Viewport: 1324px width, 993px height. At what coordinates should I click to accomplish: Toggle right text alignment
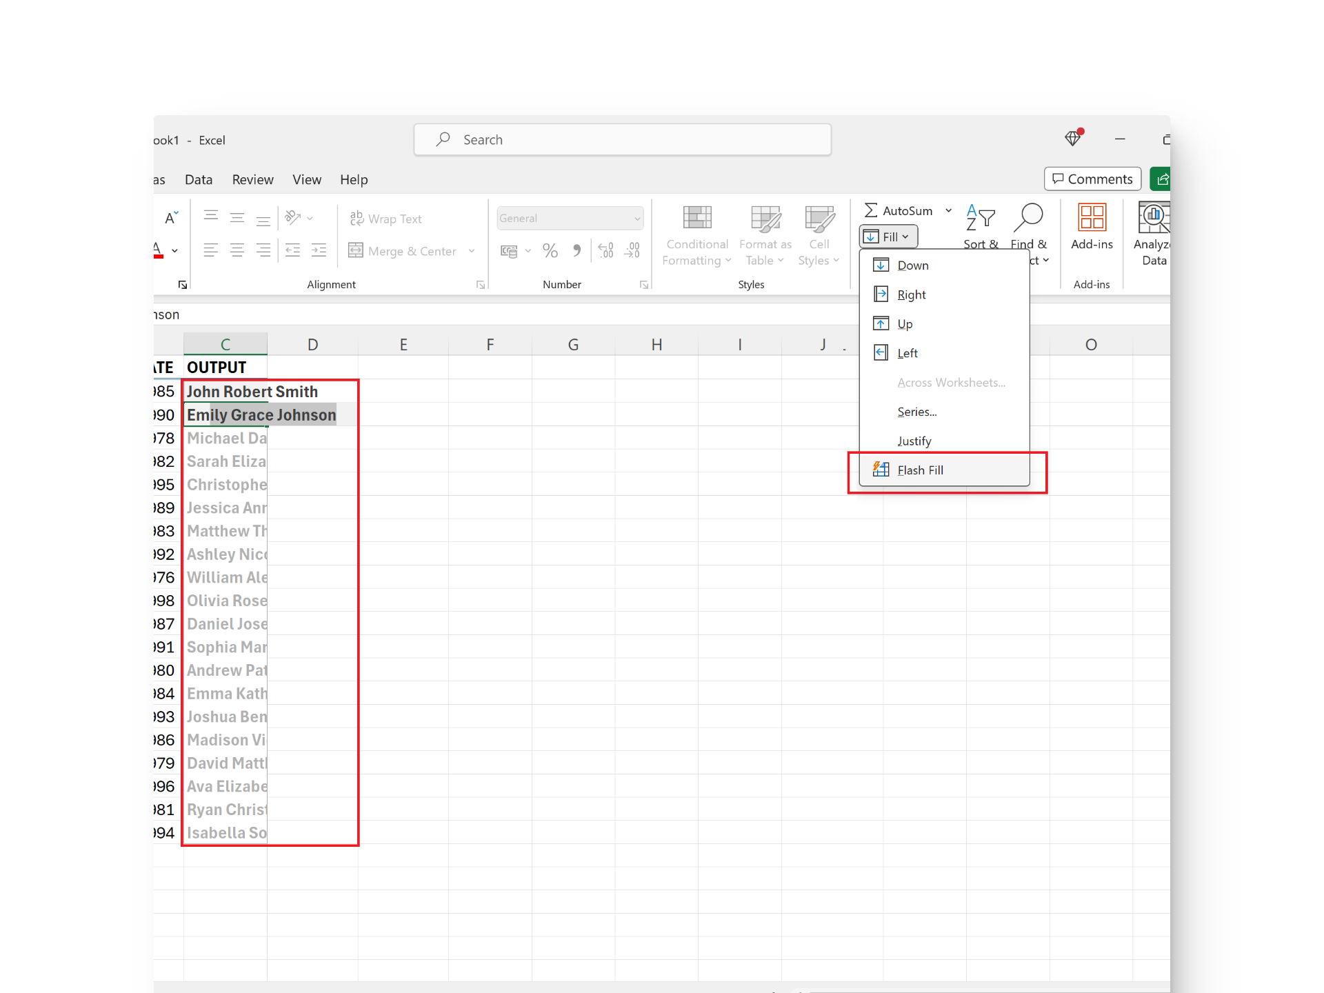coord(263,250)
